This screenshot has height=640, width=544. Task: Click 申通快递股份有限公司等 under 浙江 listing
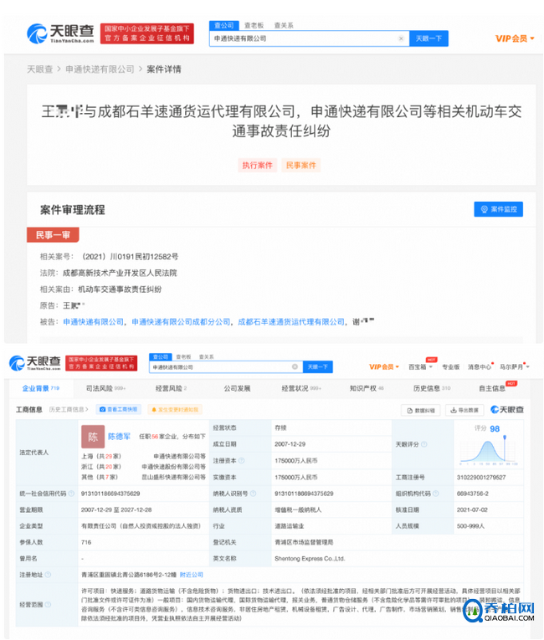[x=173, y=467]
